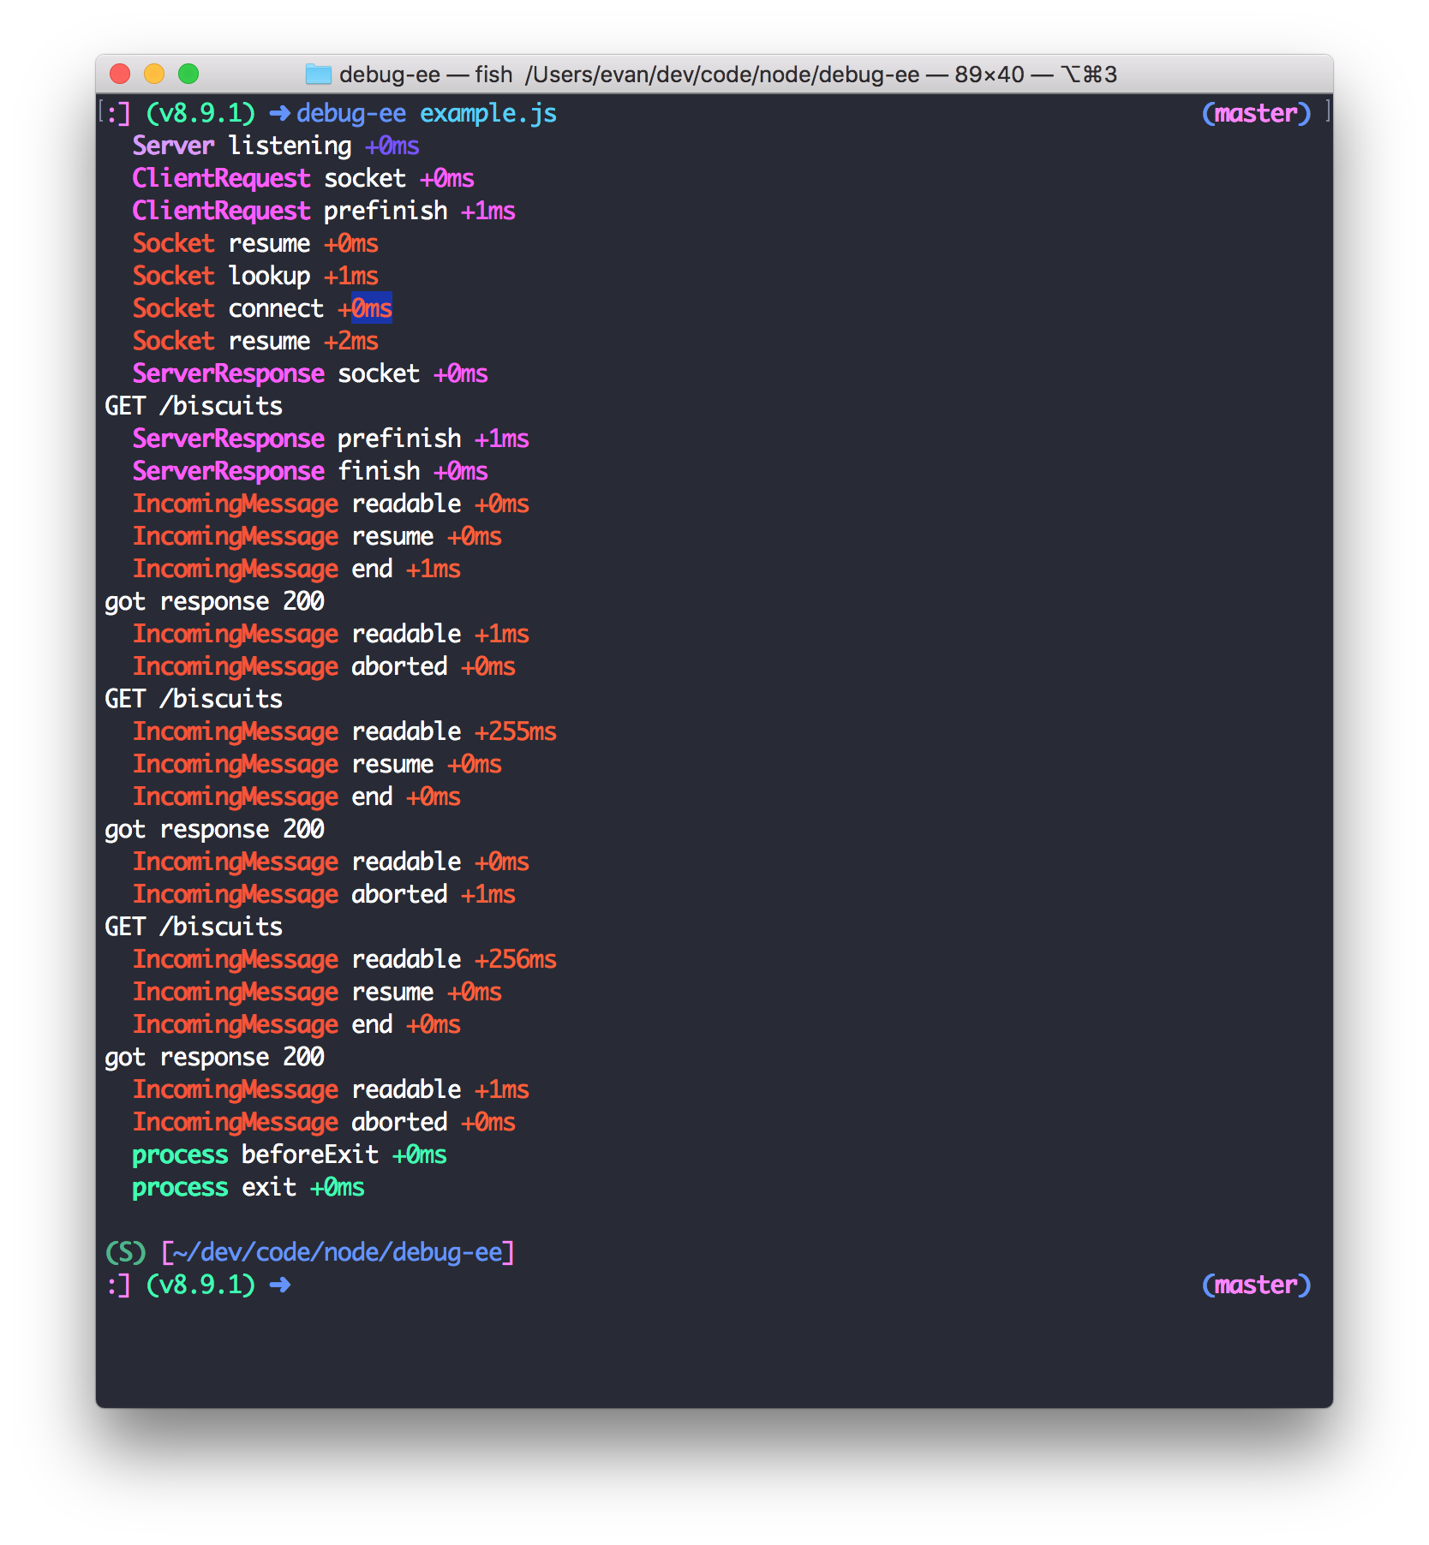
Task: Minimize the terminal using the yellow button
Action: pos(154,75)
